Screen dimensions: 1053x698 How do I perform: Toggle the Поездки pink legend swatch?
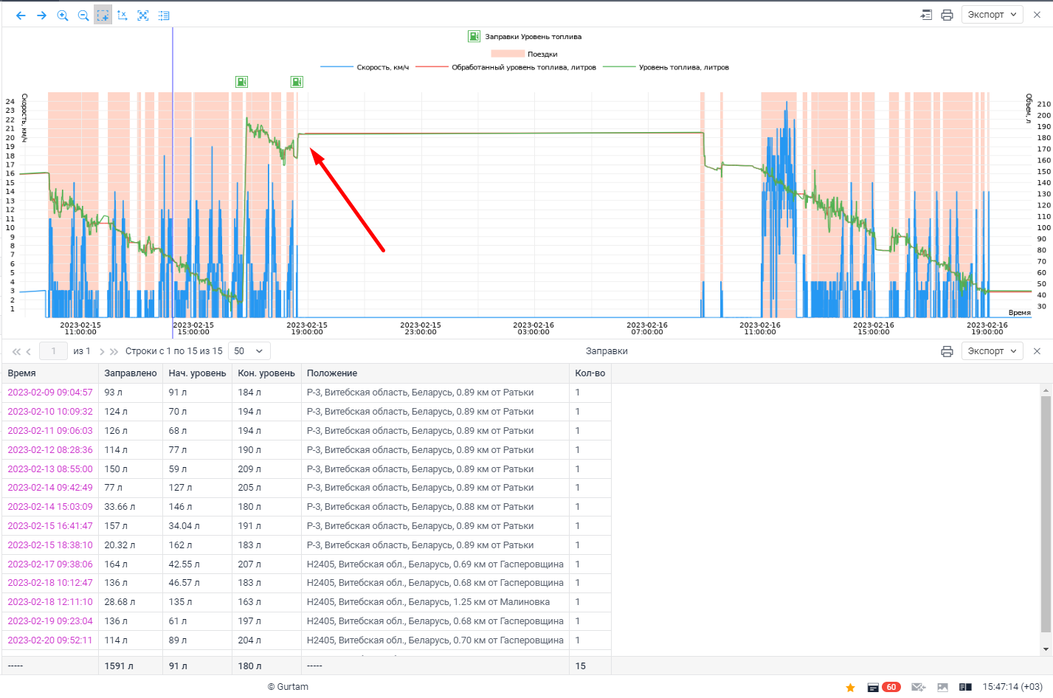pyautogui.click(x=508, y=54)
